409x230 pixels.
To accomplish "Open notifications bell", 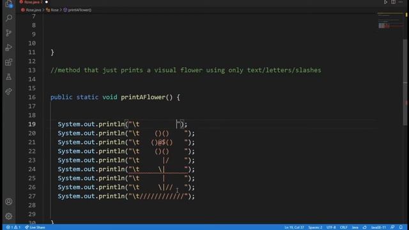I will [401, 227].
